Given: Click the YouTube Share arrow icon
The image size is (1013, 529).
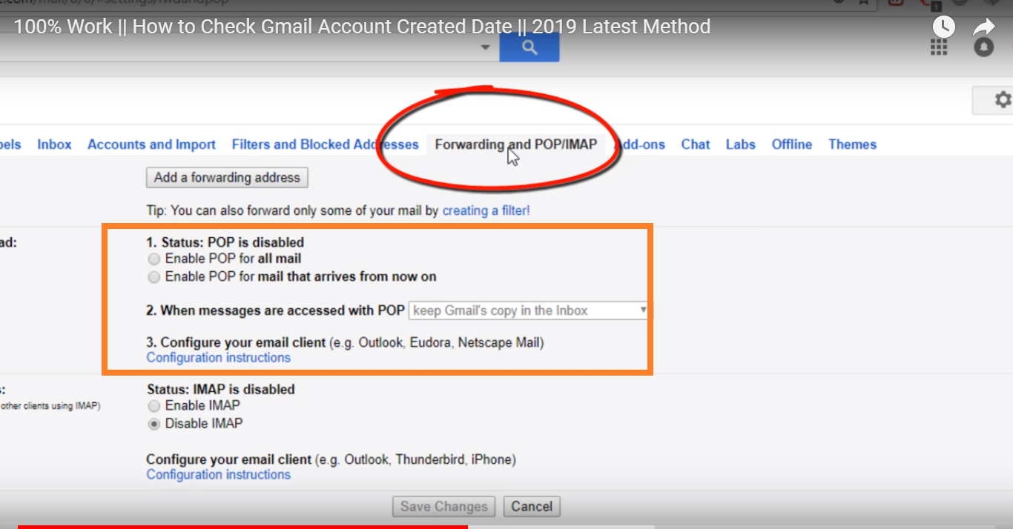Looking at the screenshot, I should [984, 27].
